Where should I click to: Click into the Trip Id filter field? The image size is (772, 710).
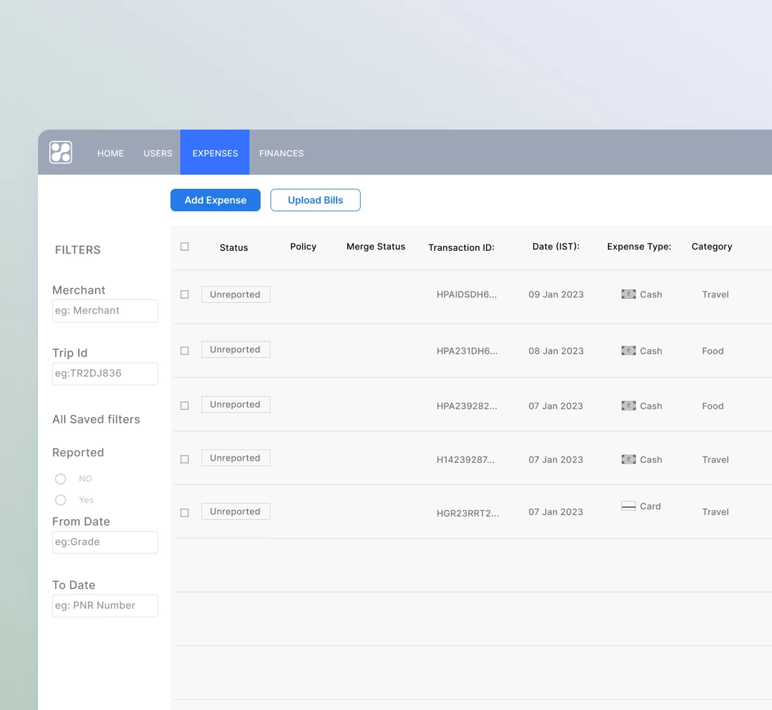click(105, 373)
